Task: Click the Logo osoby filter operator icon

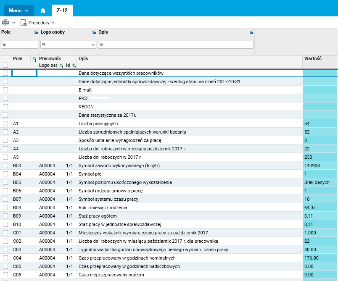Action: pyautogui.click(x=94, y=32)
